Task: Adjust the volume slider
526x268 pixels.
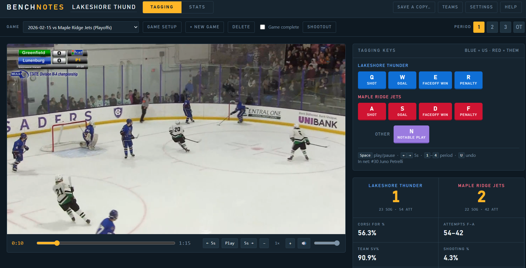Action: (327, 243)
